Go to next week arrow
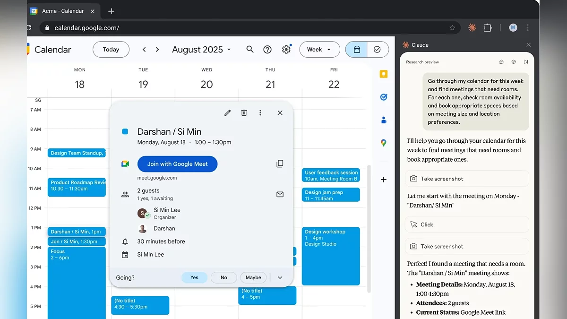The height and width of the screenshot is (319, 567). (x=157, y=50)
